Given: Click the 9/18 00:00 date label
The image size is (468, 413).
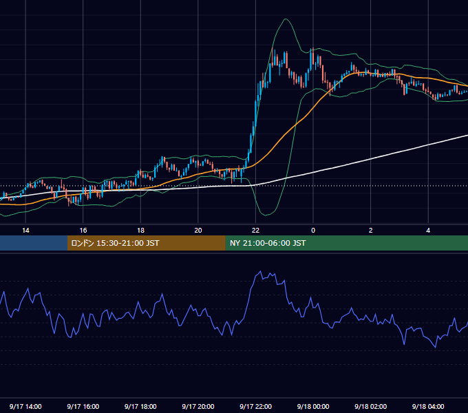Looking at the screenshot, I should 313,406.
